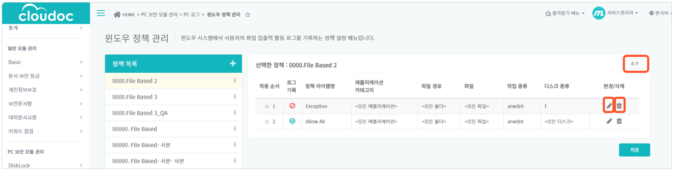Viewport: 675px width, 171px height.
Task: Expand the Basic sidebar section
Action: pos(45,62)
